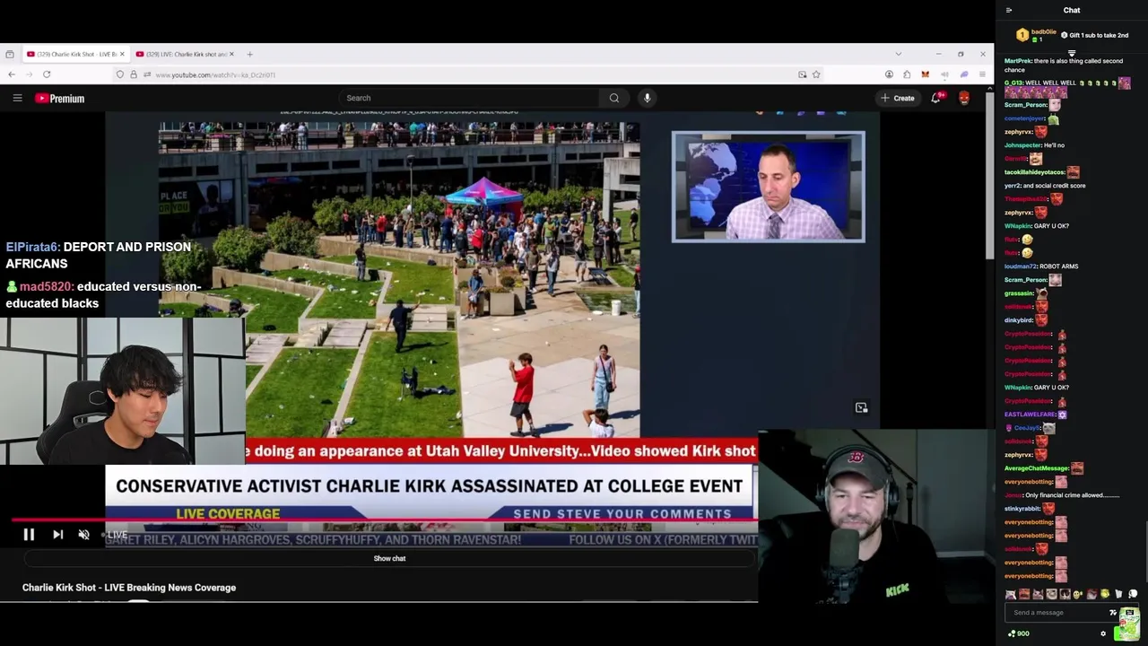1148x646 pixels.
Task: Collapse the Chat panel with top-left icon
Action: [1009, 10]
